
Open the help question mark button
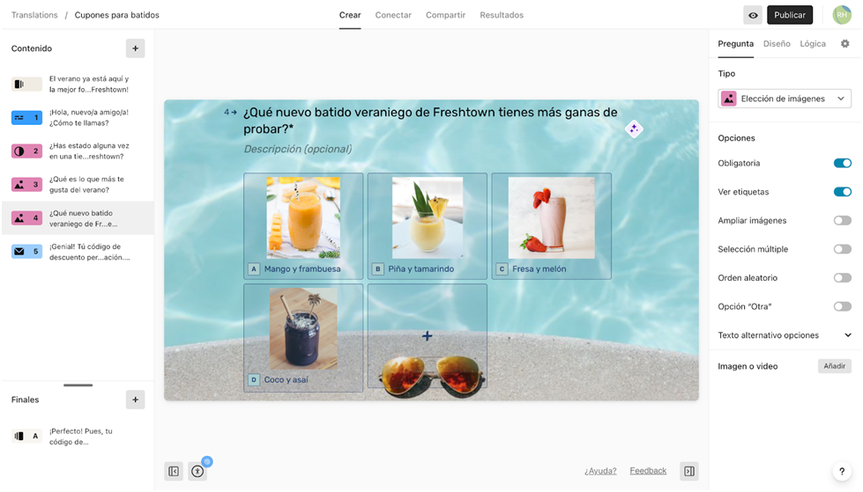point(842,471)
